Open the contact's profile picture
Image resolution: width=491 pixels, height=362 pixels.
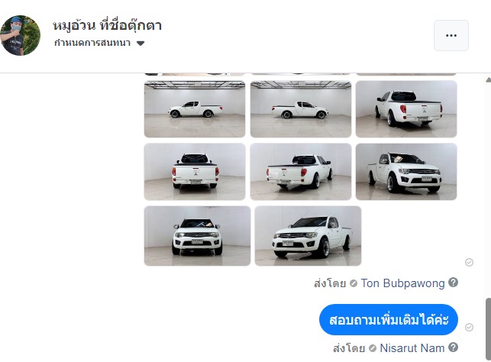click(20, 35)
